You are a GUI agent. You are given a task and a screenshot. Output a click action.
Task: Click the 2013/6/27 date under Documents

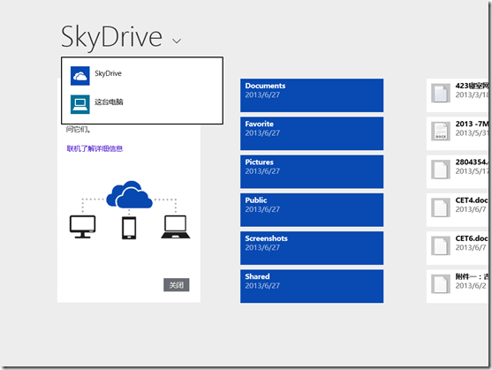(262, 95)
